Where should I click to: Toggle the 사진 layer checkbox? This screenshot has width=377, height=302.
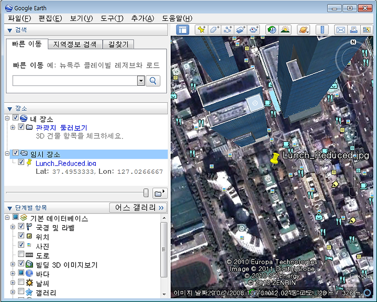tap(21, 244)
